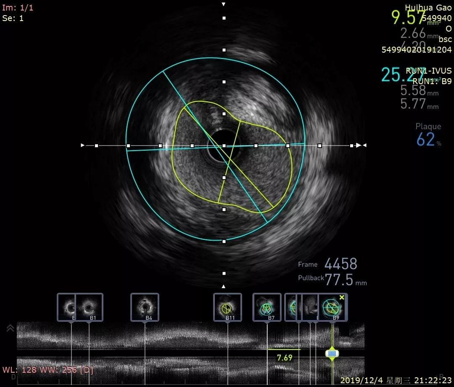Click the Plaque 62% measurement value
This screenshot has width=454, height=387.
[426, 139]
